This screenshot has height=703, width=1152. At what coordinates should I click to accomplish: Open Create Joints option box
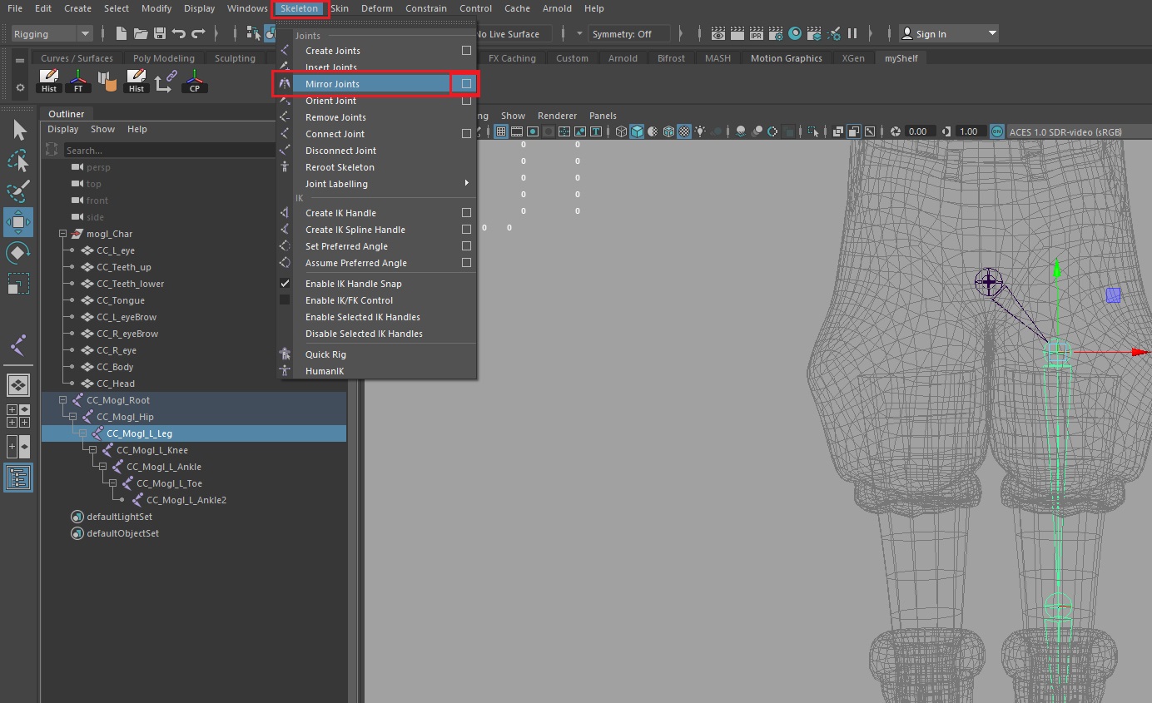point(466,51)
